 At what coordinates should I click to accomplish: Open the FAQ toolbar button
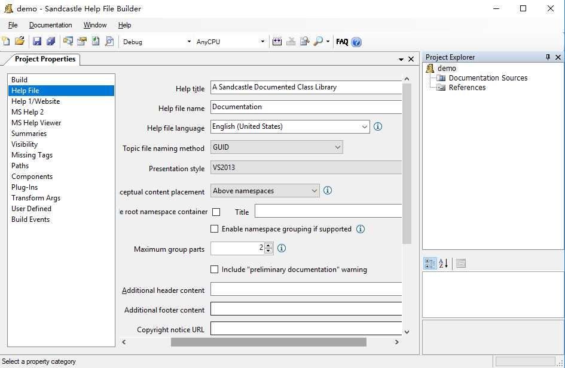342,42
